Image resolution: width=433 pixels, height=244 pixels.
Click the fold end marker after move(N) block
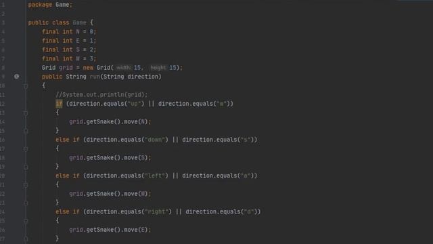pyautogui.click(x=26, y=131)
